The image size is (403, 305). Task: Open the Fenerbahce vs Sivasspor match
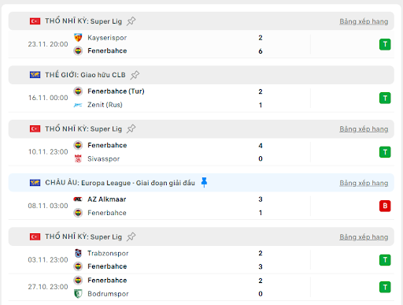coord(201,152)
